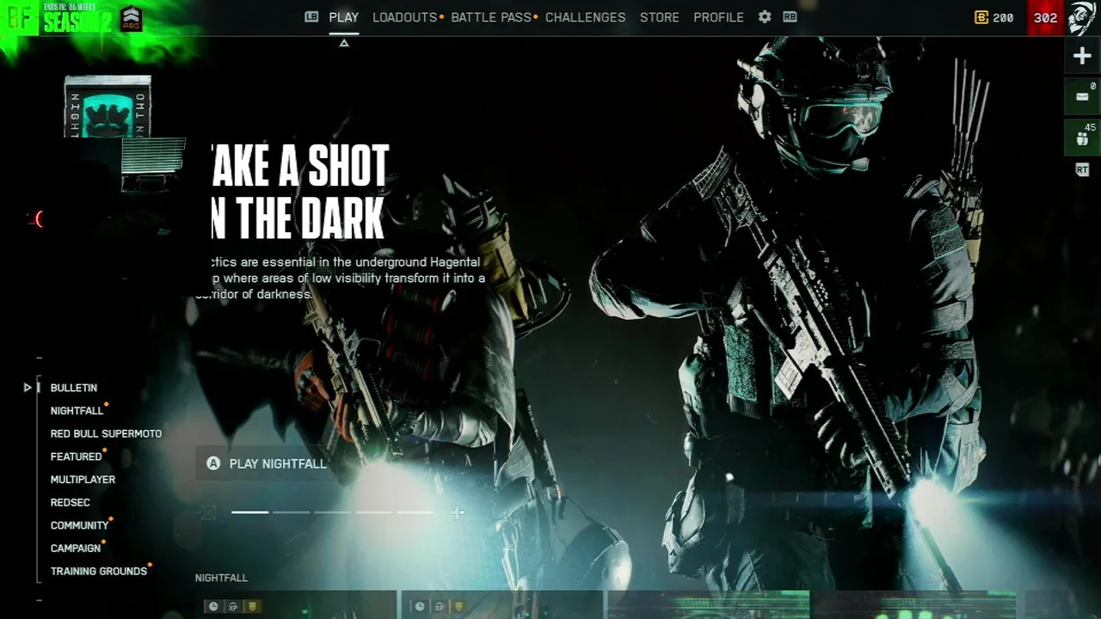This screenshot has height=619, width=1101.
Task: Open the third Nightfall mode card thumbnail
Action: (709, 604)
